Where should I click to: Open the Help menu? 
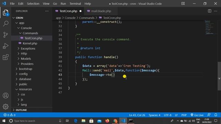(x=88, y=4)
